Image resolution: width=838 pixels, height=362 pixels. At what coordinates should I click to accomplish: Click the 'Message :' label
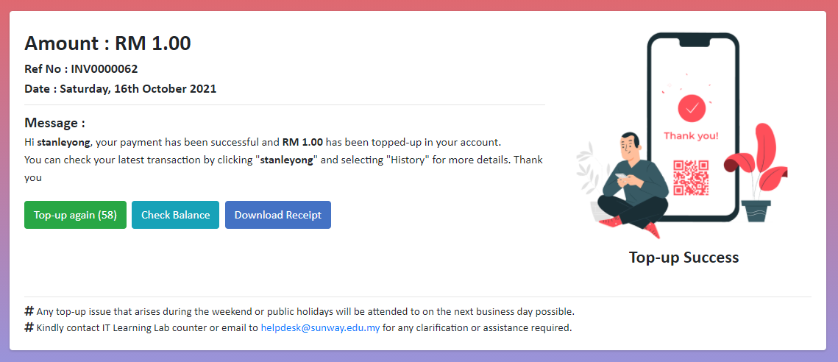click(55, 123)
